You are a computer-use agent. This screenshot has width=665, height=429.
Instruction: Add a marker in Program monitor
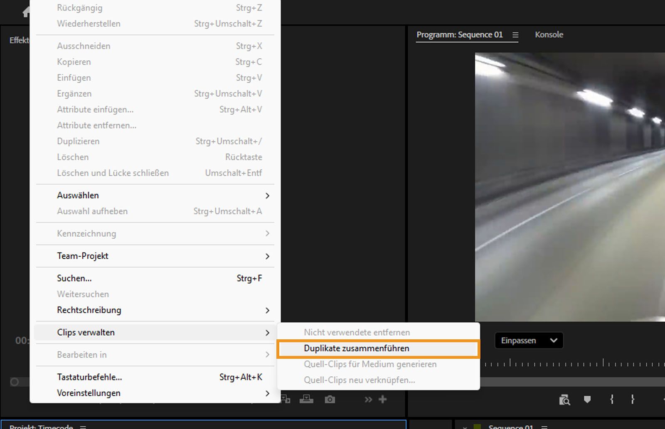[587, 400]
